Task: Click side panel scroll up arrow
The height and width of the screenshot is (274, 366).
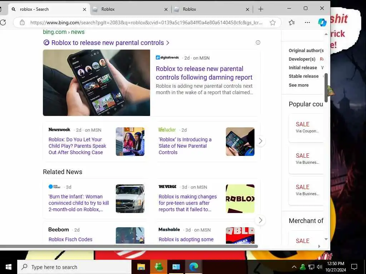Action: [326, 34]
